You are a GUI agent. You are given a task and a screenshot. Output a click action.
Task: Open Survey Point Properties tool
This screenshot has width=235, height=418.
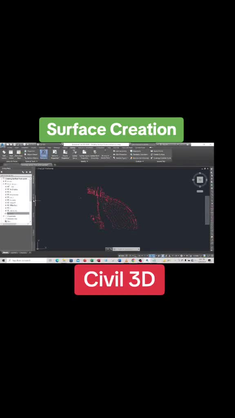[x=95, y=154]
